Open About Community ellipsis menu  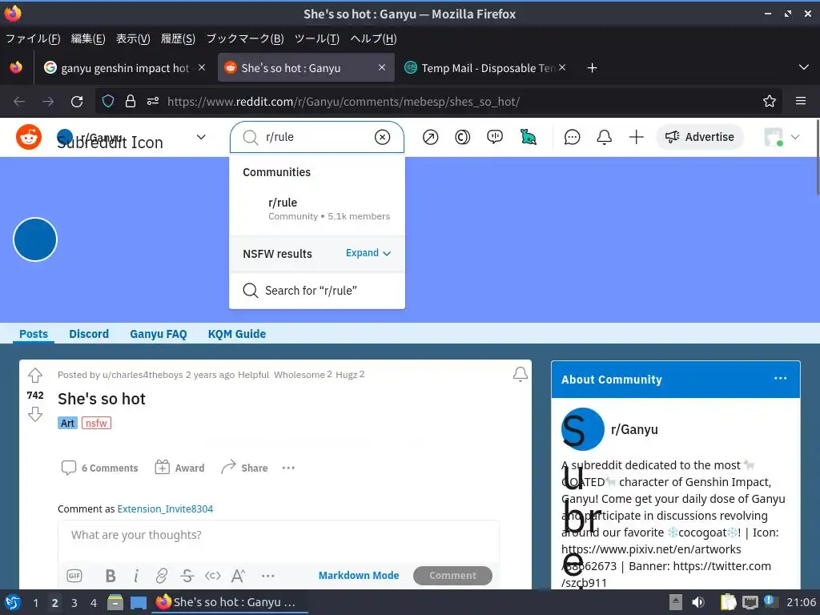tap(780, 378)
